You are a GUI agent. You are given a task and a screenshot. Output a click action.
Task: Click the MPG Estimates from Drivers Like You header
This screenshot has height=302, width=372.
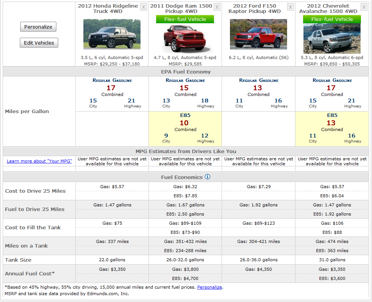186,151
